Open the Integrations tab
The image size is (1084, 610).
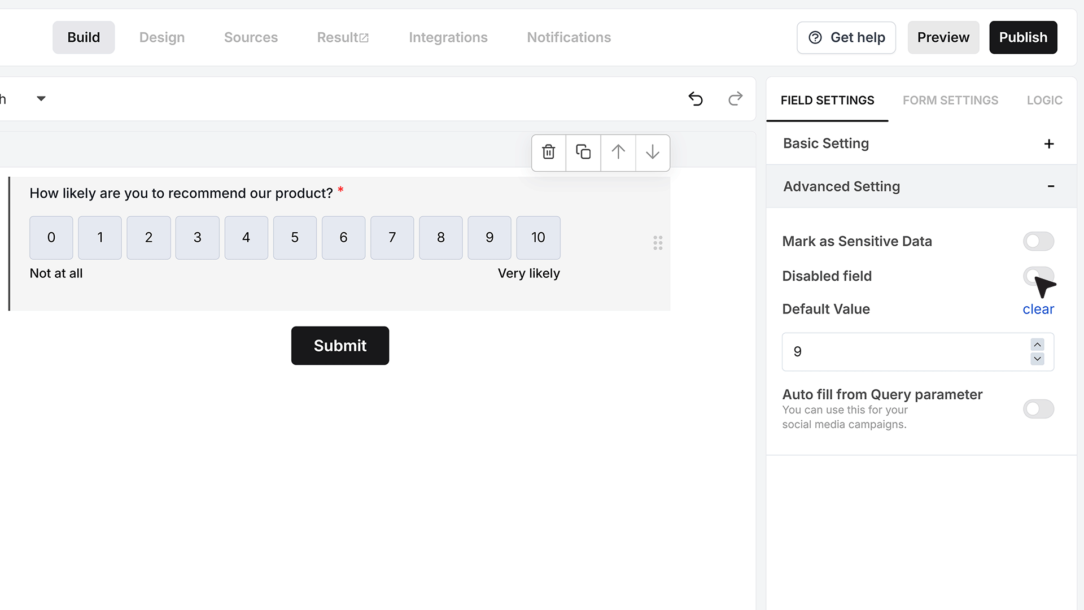click(x=448, y=37)
